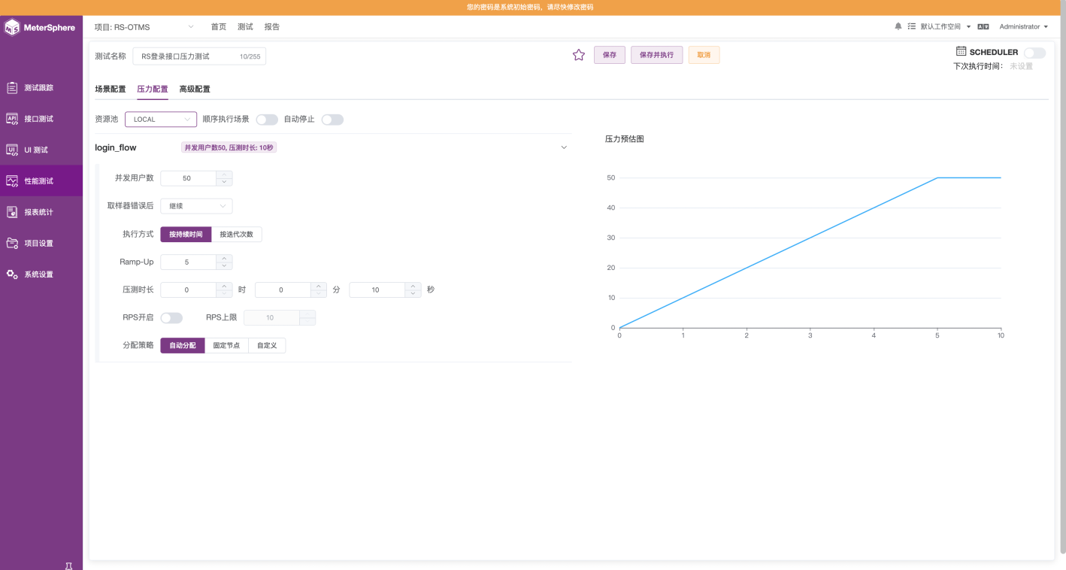The width and height of the screenshot is (1066, 570).
Task: Open the 资源池 LOCAL dropdown
Action: click(161, 120)
